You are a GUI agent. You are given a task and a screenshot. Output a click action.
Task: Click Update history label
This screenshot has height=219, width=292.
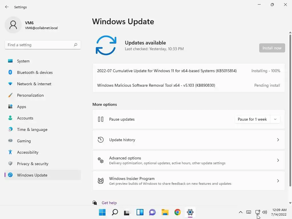point(122,140)
